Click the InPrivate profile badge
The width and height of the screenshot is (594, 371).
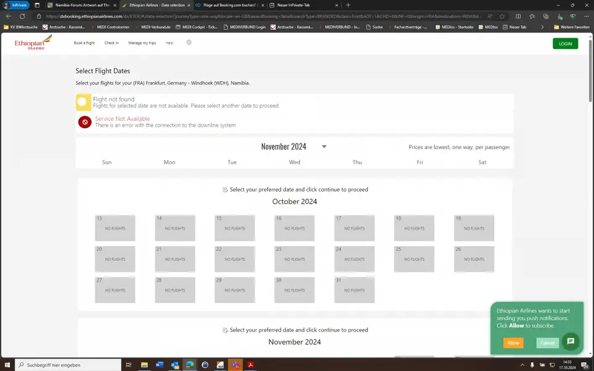(x=16, y=5)
